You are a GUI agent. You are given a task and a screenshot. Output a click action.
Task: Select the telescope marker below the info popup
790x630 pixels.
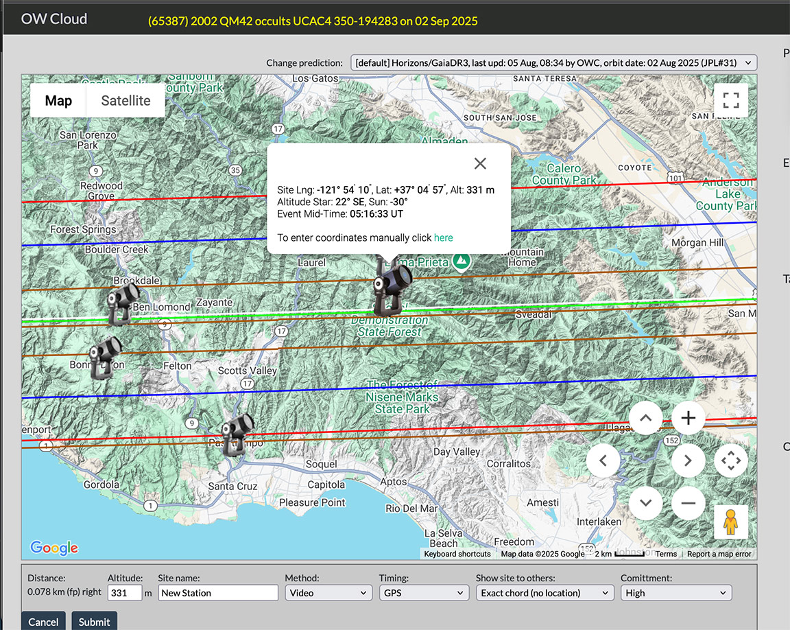click(391, 287)
